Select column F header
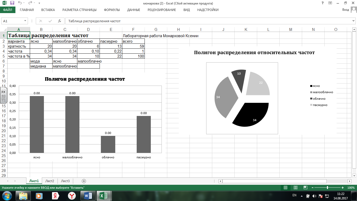 coord(133,30)
